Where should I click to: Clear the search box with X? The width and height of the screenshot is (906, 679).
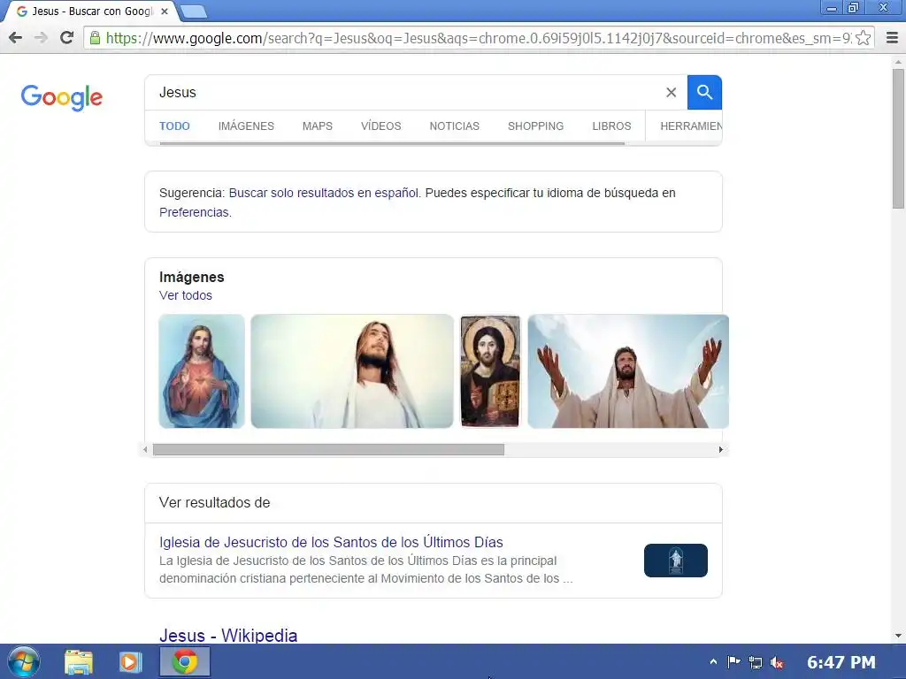671,92
